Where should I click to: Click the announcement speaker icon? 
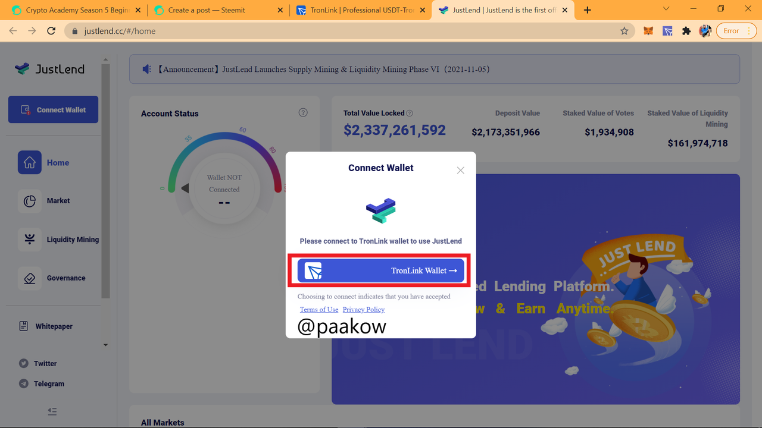click(147, 70)
